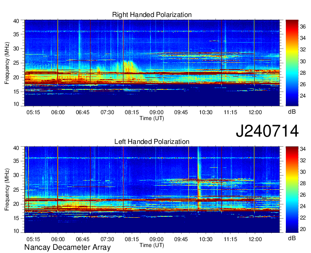Click the vertical streak near 06:40 in the Right Handed spectrogram
The width and height of the screenshot is (311, 253).
(80, 40)
